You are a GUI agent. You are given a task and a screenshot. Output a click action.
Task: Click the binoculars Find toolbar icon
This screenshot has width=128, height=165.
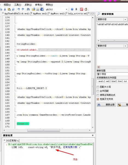click(28, 9)
